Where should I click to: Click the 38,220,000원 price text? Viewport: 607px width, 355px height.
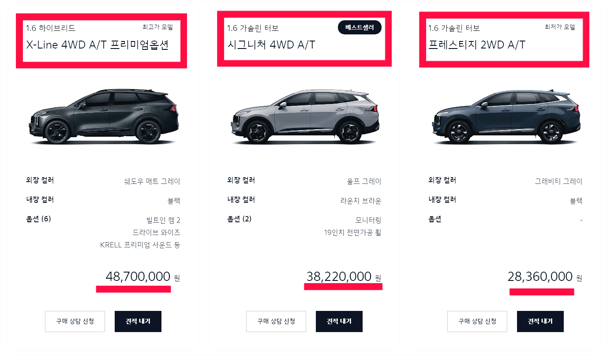click(339, 276)
